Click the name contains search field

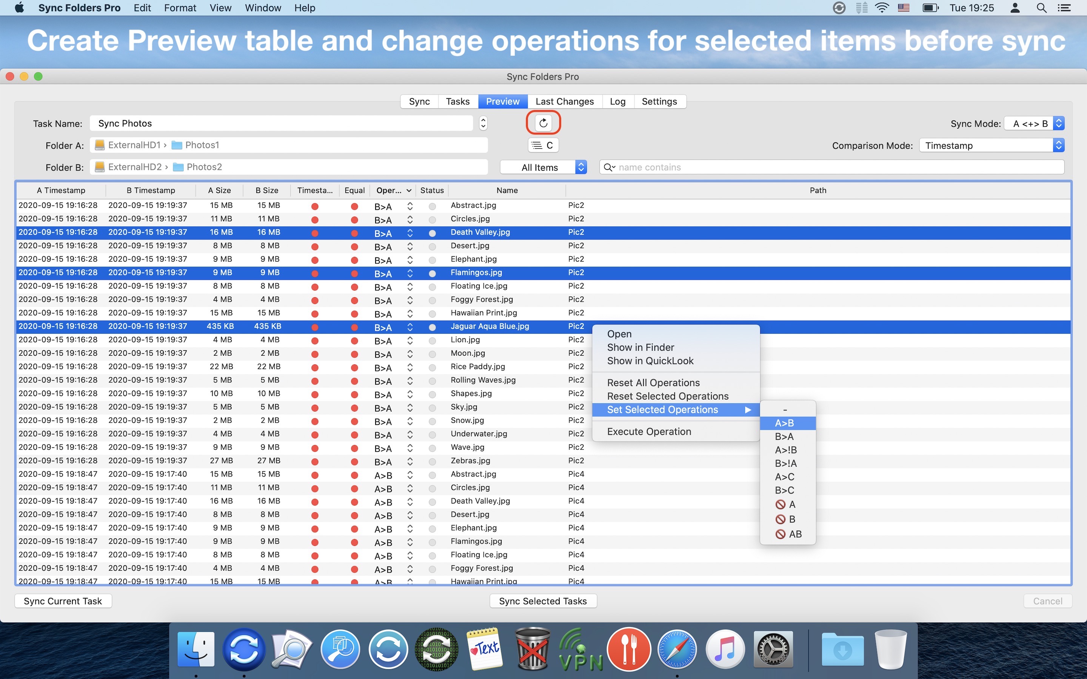pos(836,167)
